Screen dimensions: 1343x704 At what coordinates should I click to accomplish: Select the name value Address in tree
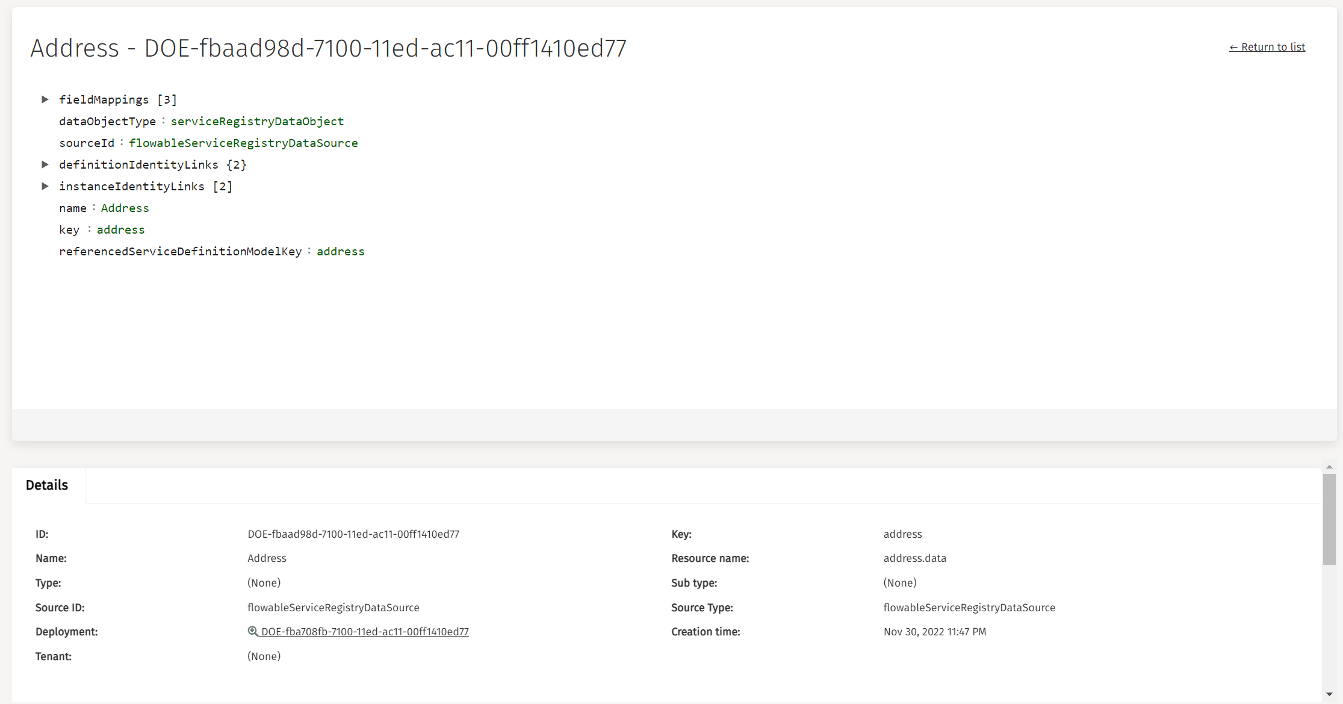point(125,208)
